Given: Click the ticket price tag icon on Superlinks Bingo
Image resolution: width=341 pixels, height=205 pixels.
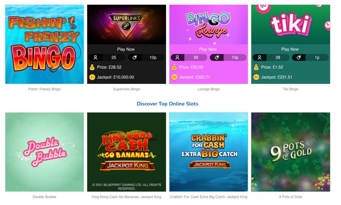Looking at the screenshot, I should point(135,58).
